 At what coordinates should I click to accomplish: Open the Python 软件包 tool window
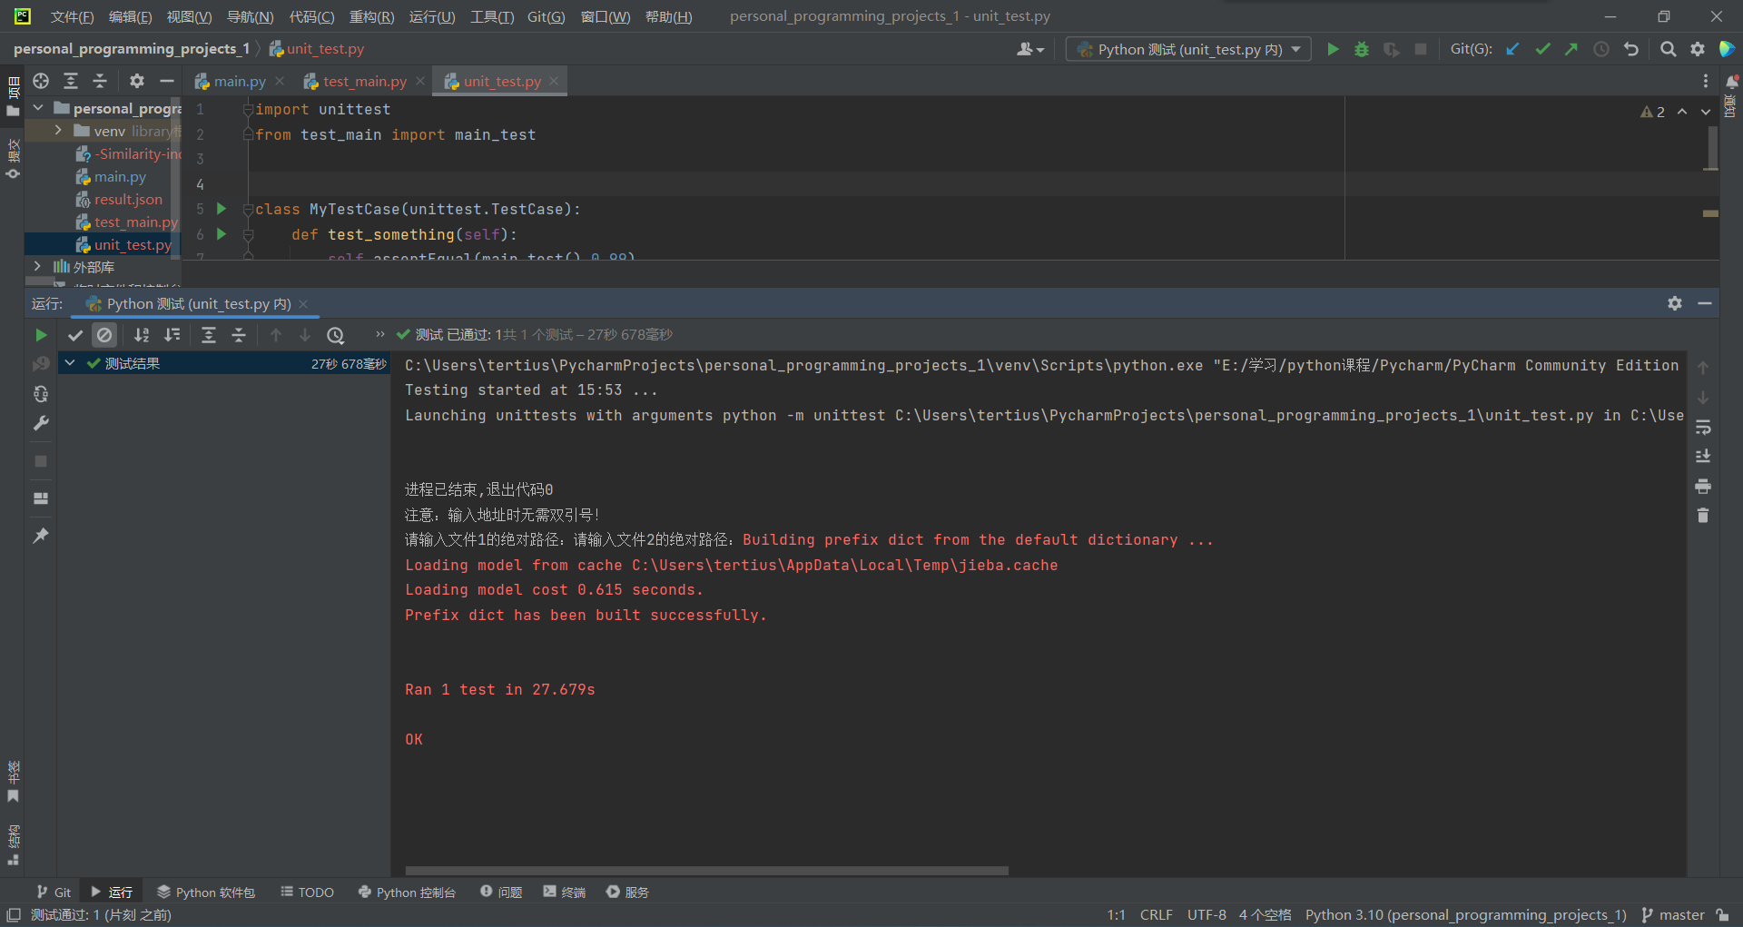[x=206, y=892]
